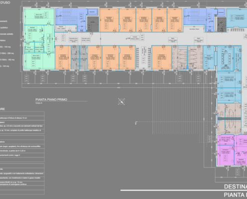Click the "Corpo A" subtitle text
Screen dimensions: 247x199
pos(39,103)
